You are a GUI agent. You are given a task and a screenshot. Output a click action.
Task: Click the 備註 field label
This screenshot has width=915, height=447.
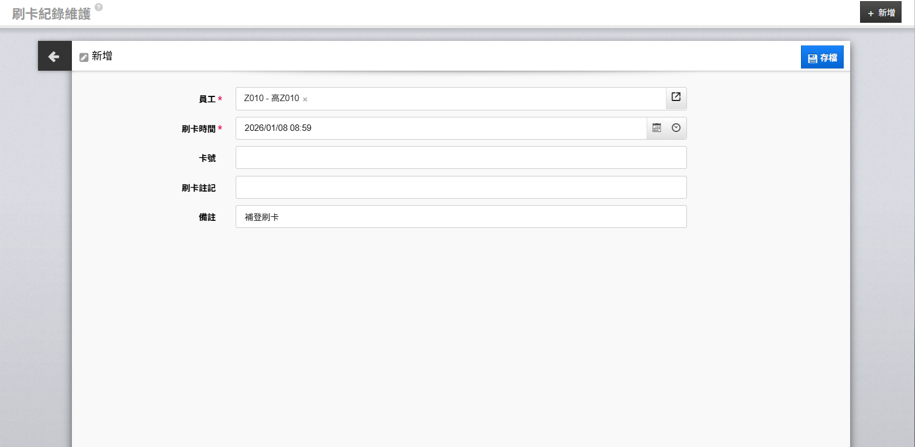[x=207, y=217]
